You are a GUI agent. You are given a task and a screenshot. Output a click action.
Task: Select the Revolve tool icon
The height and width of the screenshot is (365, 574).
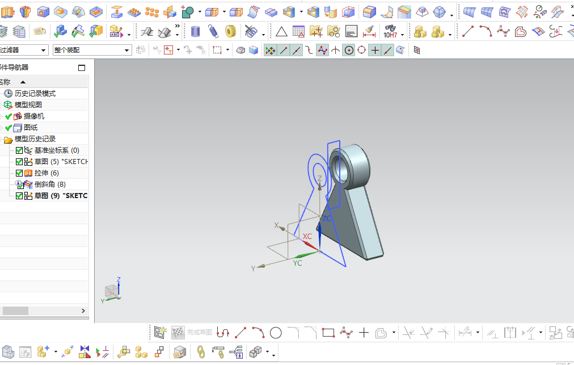pos(25,12)
